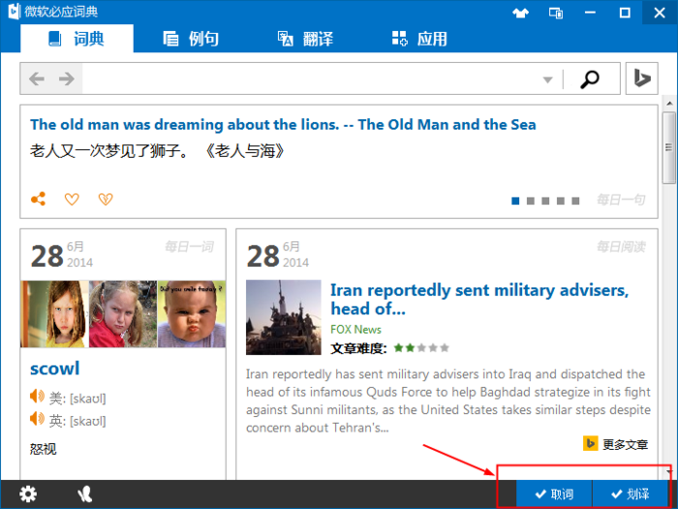Select fourth daily sentence page dot

[561, 201]
